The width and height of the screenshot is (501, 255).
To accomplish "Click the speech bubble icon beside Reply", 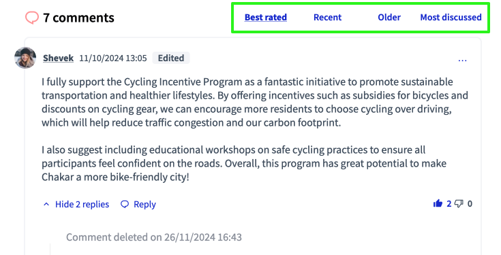I will [125, 204].
